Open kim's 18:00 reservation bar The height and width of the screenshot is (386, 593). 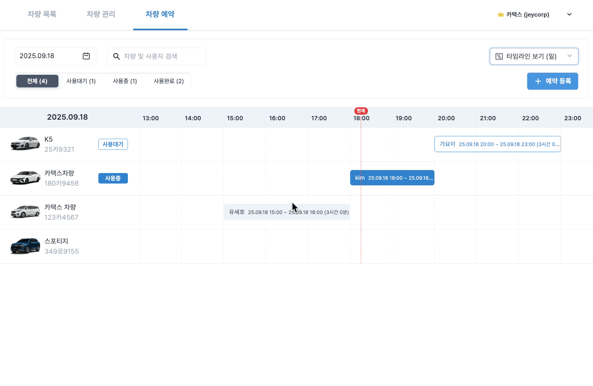[x=392, y=178]
